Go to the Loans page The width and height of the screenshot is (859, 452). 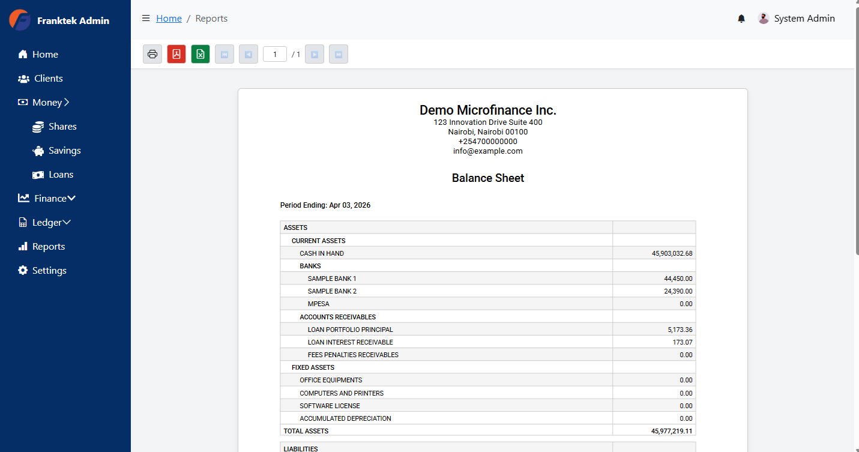(x=60, y=174)
